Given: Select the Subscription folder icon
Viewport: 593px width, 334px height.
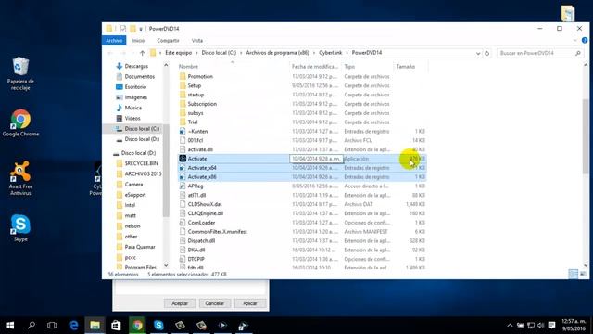Looking at the screenshot, I should [183, 104].
